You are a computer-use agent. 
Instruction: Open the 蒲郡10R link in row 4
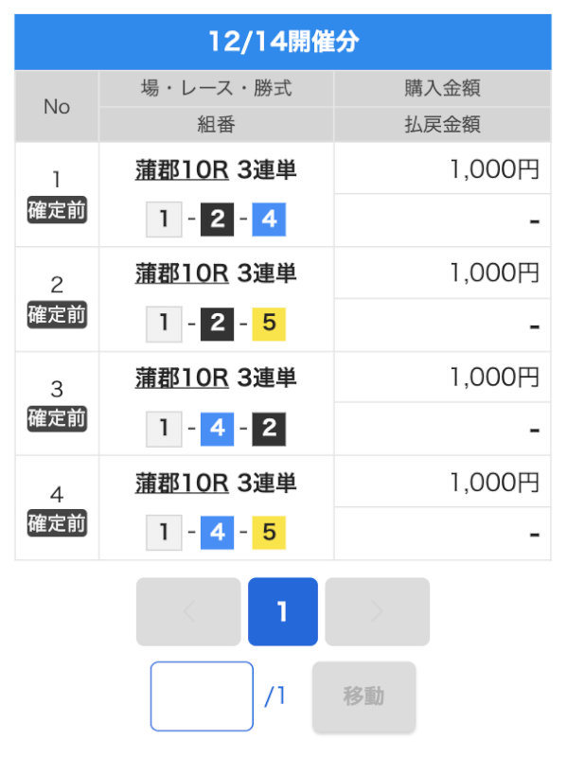(x=182, y=483)
